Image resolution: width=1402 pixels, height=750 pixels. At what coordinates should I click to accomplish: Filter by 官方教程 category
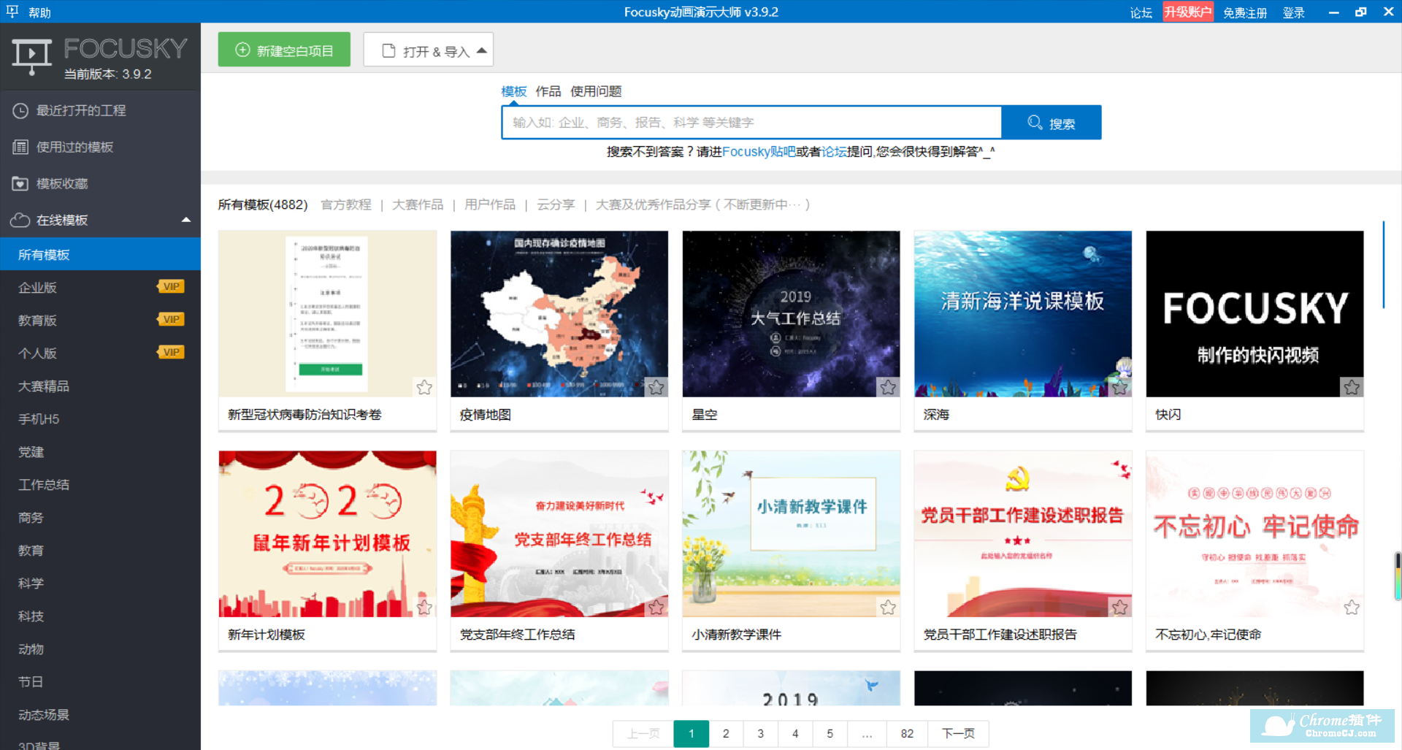346,204
